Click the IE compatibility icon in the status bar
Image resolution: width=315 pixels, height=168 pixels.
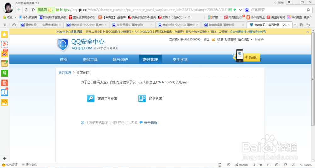(277, 165)
